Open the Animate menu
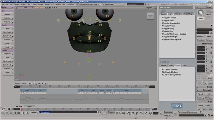This screenshot has width=214, height=120. coord(41,4)
